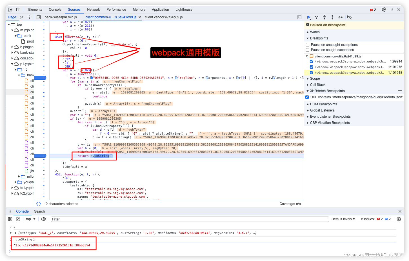
Task: Open the top frame context dropdown
Action: pyautogui.click(x=30, y=219)
